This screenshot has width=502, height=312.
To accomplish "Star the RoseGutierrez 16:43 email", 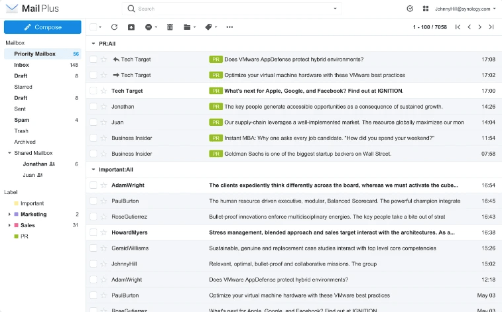I will (103, 217).
